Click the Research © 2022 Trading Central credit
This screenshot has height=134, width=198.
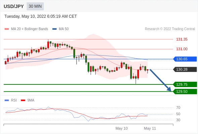tap(170, 29)
